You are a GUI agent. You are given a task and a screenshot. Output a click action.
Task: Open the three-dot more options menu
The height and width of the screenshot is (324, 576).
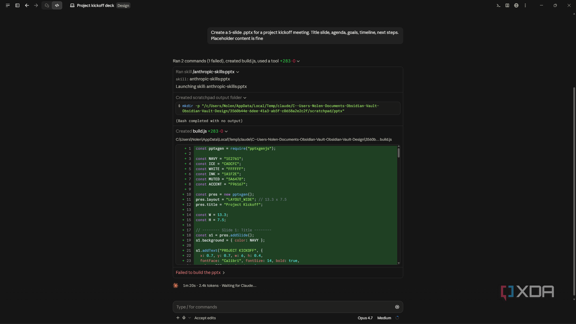tap(525, 6)
